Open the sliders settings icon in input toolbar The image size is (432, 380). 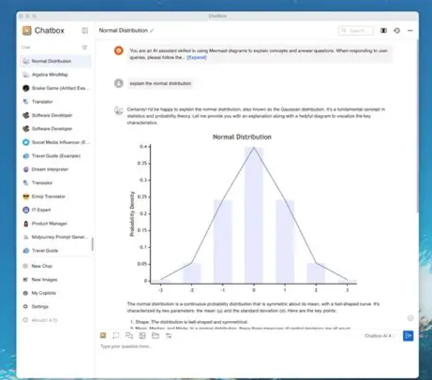[x=169, y=335]
